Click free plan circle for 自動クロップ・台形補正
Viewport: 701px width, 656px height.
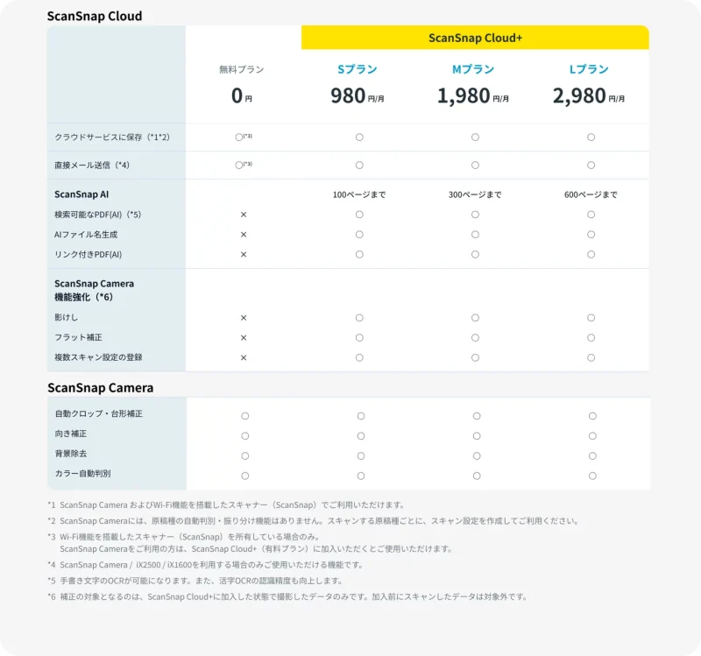pos(245,416)
